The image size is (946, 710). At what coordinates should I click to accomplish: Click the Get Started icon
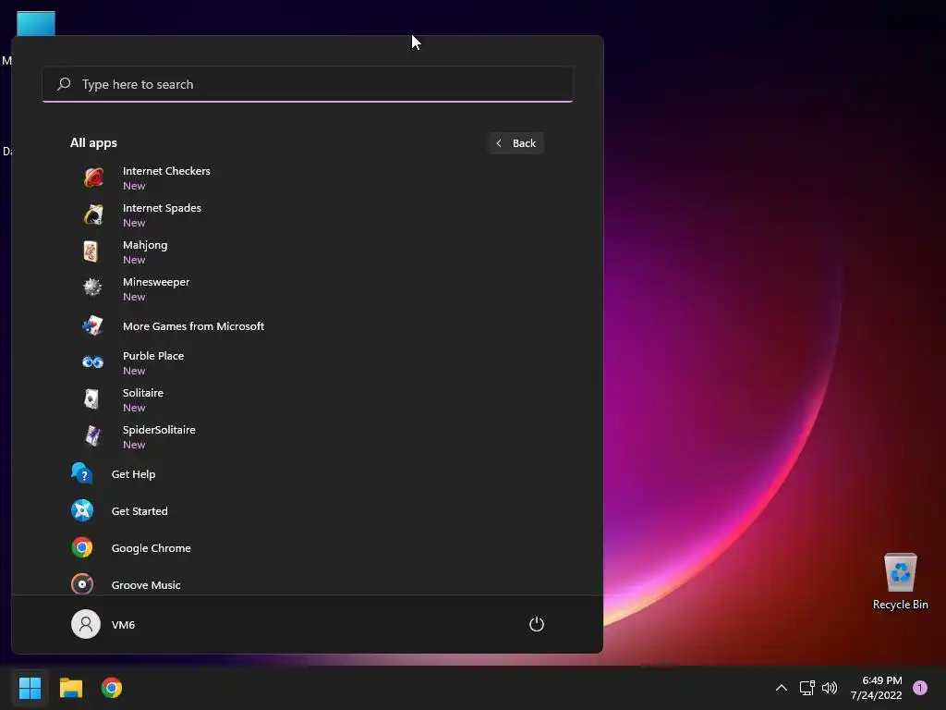pyautogui.click(x=82, y=510)
